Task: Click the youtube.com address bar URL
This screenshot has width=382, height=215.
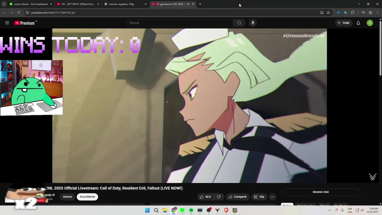Action: pos(53,13)
